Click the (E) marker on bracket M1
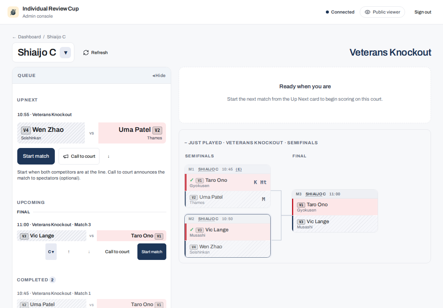 [239, 169]
